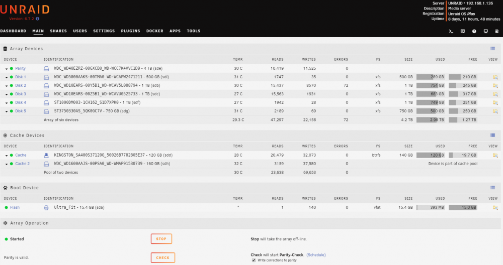This screenshot has width=503, height=265.
Task: Open the Tools menu
Action: (194, 31)
